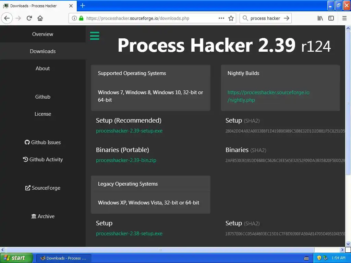
Task: Click the keyboard icon in the tray
Action: pyautogui.click(x=306, y=258)
